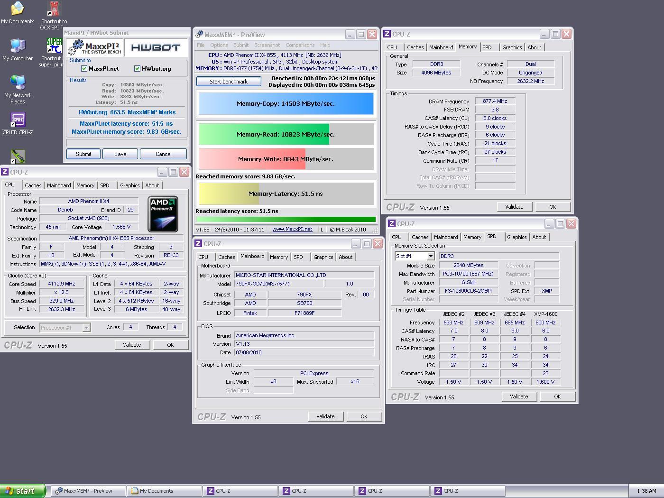Click Part Number F3-12800CL6-2GBPI field

pos(469,291)
